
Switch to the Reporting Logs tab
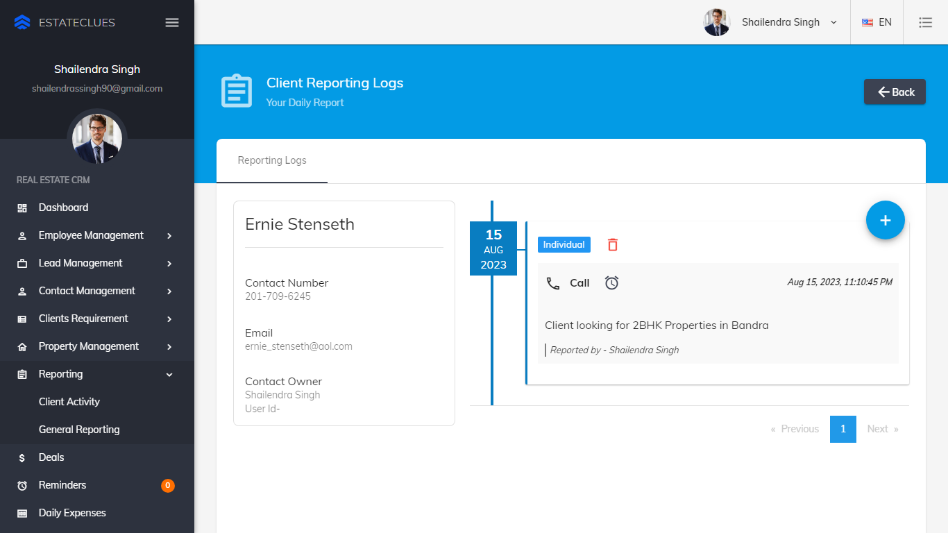click(x=272, y=160)
